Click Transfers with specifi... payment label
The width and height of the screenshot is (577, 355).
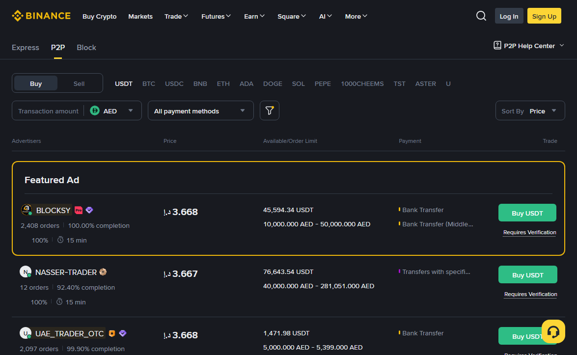(x=436, y=272)
